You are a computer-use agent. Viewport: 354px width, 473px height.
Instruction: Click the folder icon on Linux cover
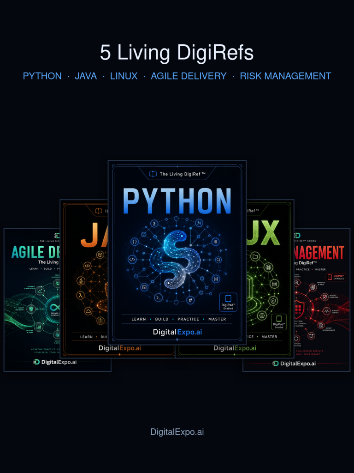point(255,257)
